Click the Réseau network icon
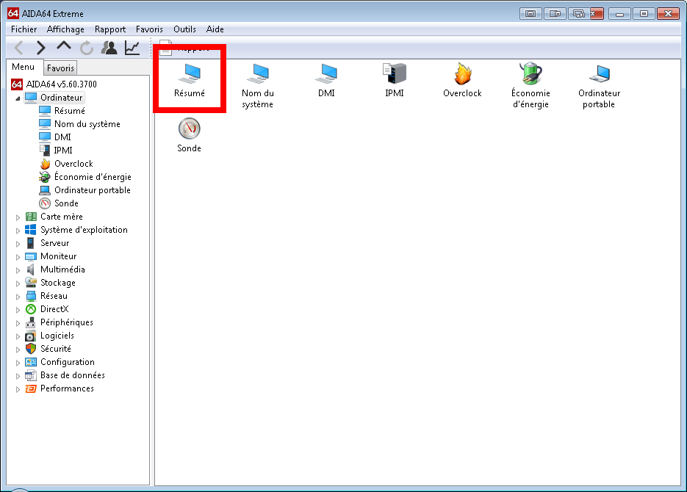Image resolution: width=687 pixels, height=492 pixels. [31, 296]
